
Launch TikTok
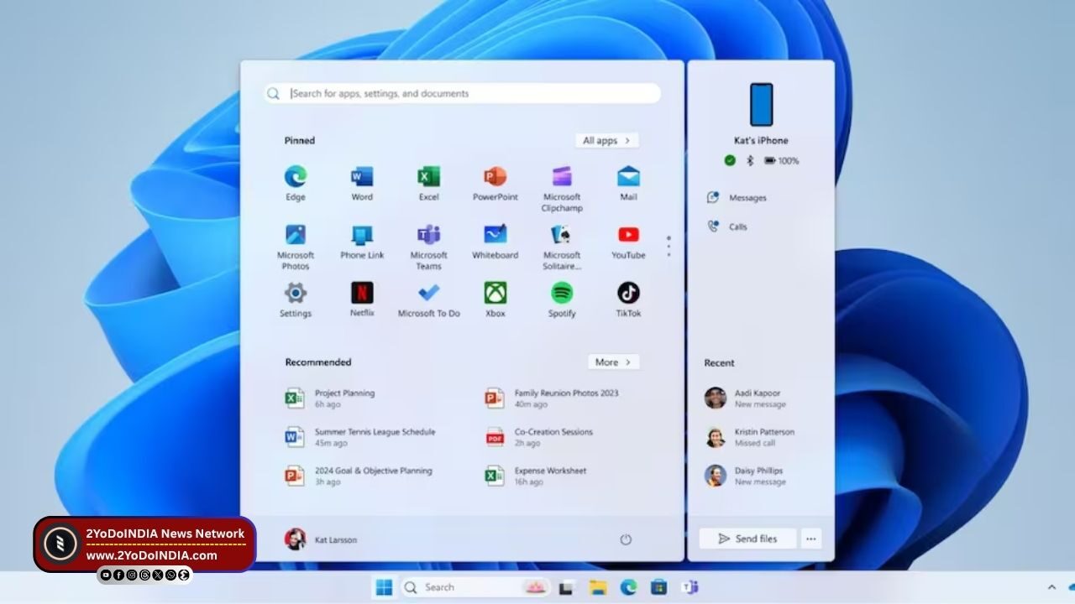point(628,299)
